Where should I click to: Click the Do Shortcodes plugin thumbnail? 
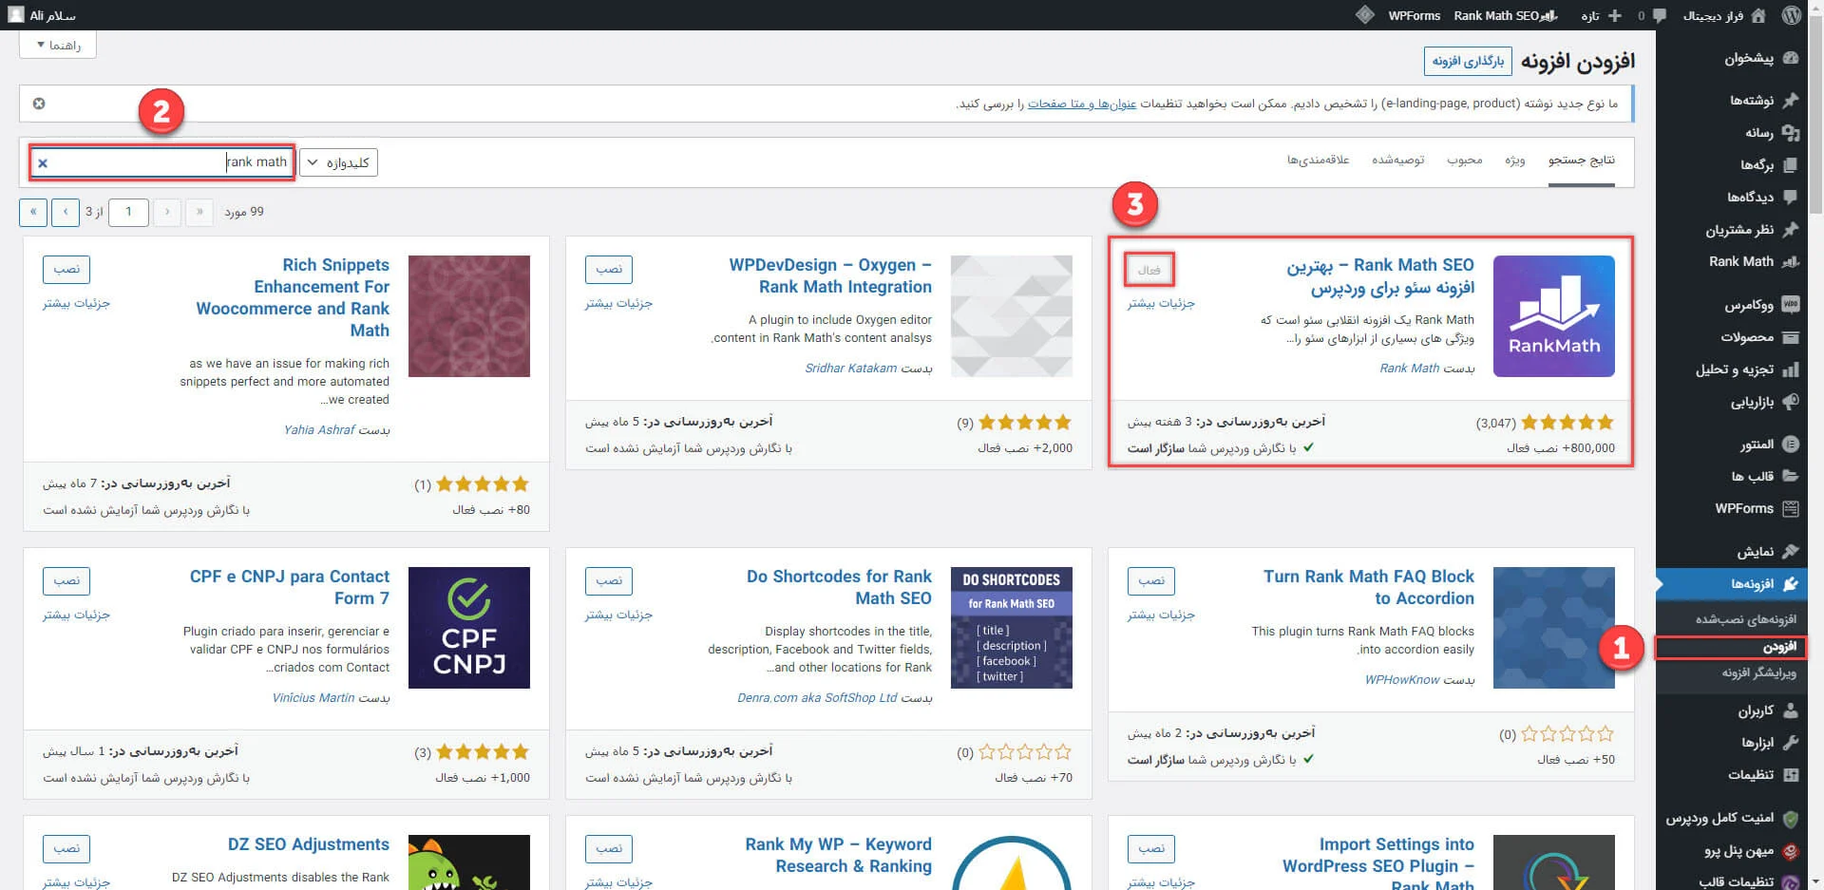(x=1012, y=628)
